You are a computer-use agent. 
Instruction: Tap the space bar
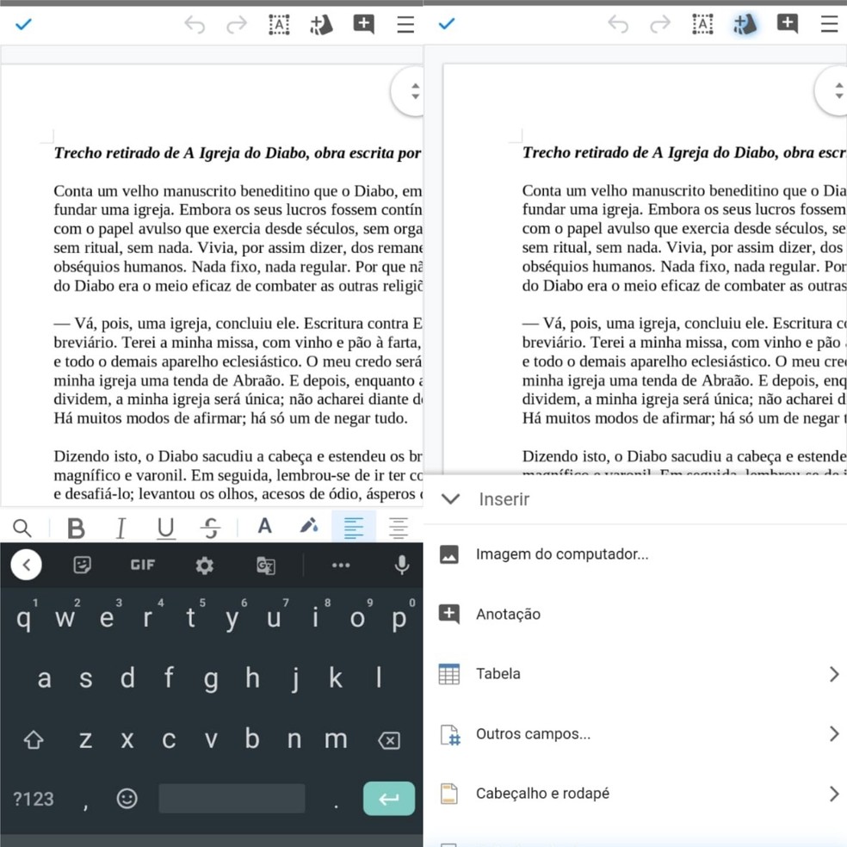coord(232,799)
